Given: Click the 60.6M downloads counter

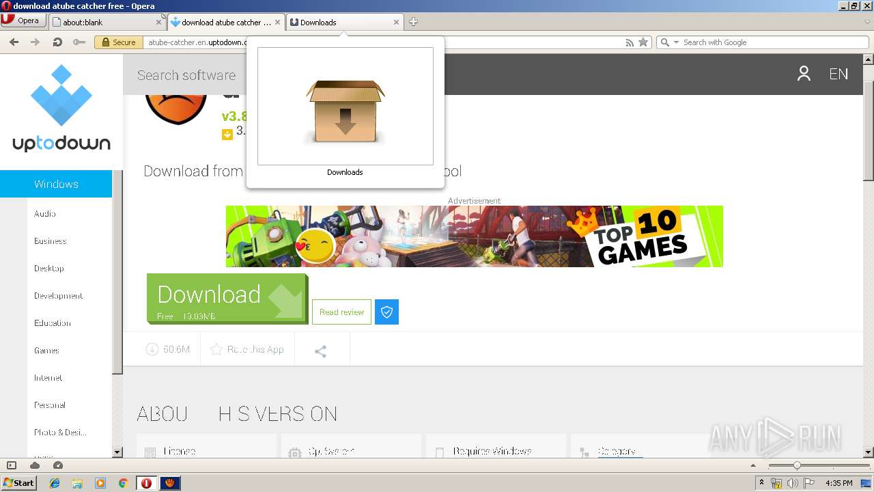Looking at the screenshot, I should (168, 350).
